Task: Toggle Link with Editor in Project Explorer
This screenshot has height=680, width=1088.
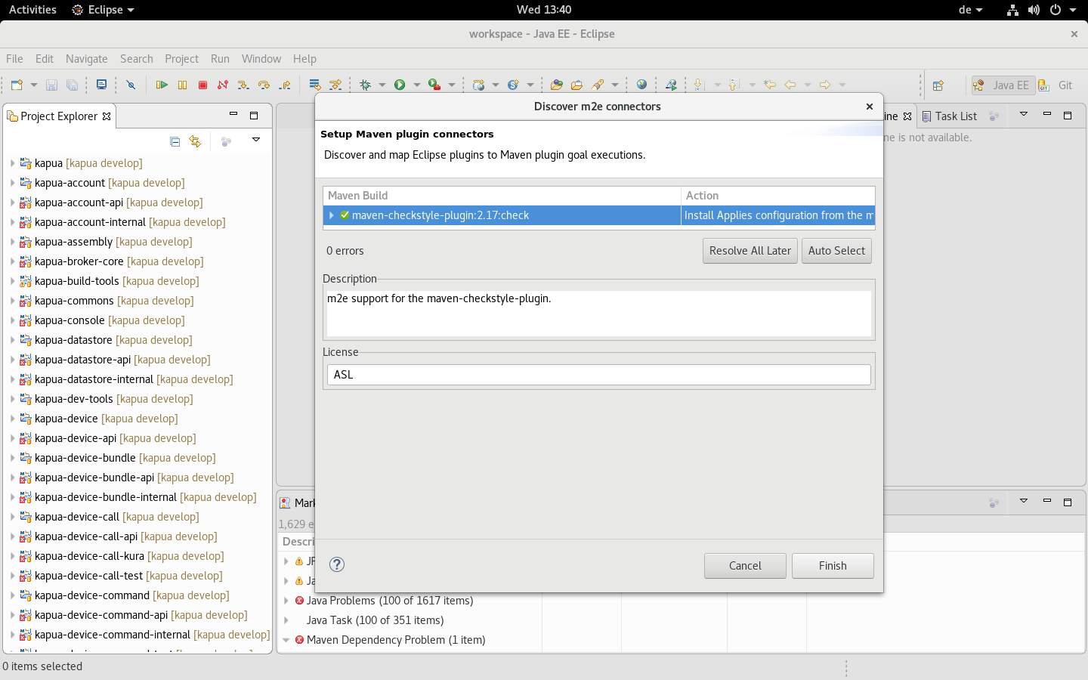Action: (x=196, y=141)
